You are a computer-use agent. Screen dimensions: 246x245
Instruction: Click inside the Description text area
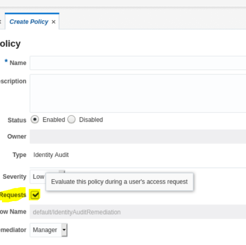(x=138, y=93)
